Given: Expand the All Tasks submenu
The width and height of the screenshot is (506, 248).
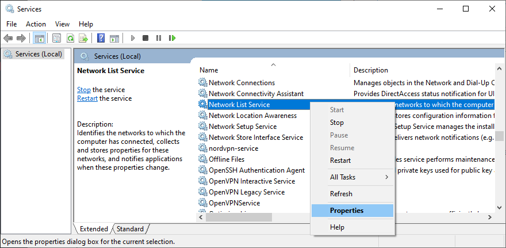Looking at the screenshot, I should click(352, 177).
